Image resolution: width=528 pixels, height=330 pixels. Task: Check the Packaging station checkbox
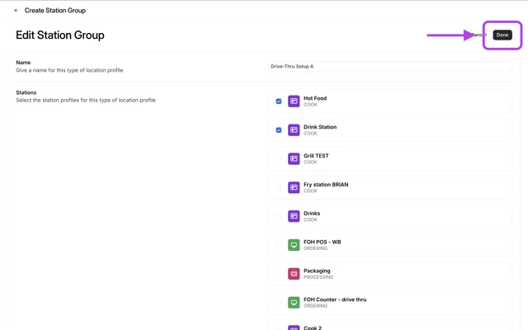pyautogui.click(x=279, y=274)
